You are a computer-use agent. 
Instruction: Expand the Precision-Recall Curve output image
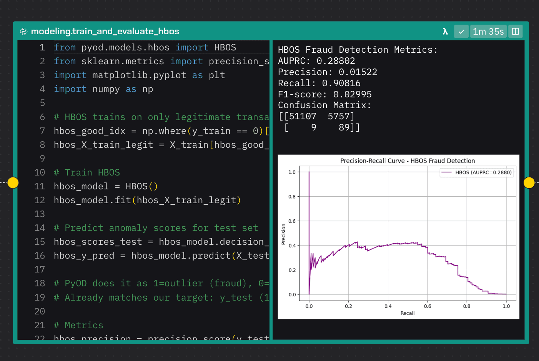click(x=399, y=237)
